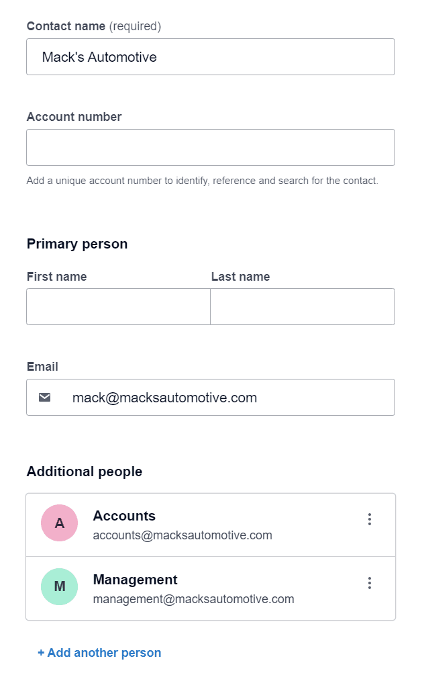Click the Last name field under Primary person
Screen dimensions: 422x673
click(302, 306)
